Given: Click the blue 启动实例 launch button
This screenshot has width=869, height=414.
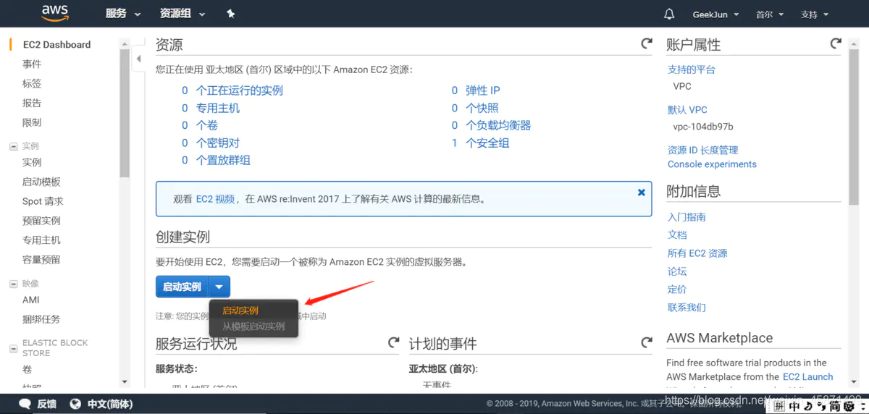Looking at the screenshot, I should coord(182,287).
